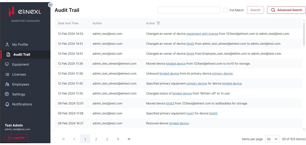The width and height of the screenshot is (306, 145).
Task: Open binded device link in Restored device row
Action: [179, 123]
